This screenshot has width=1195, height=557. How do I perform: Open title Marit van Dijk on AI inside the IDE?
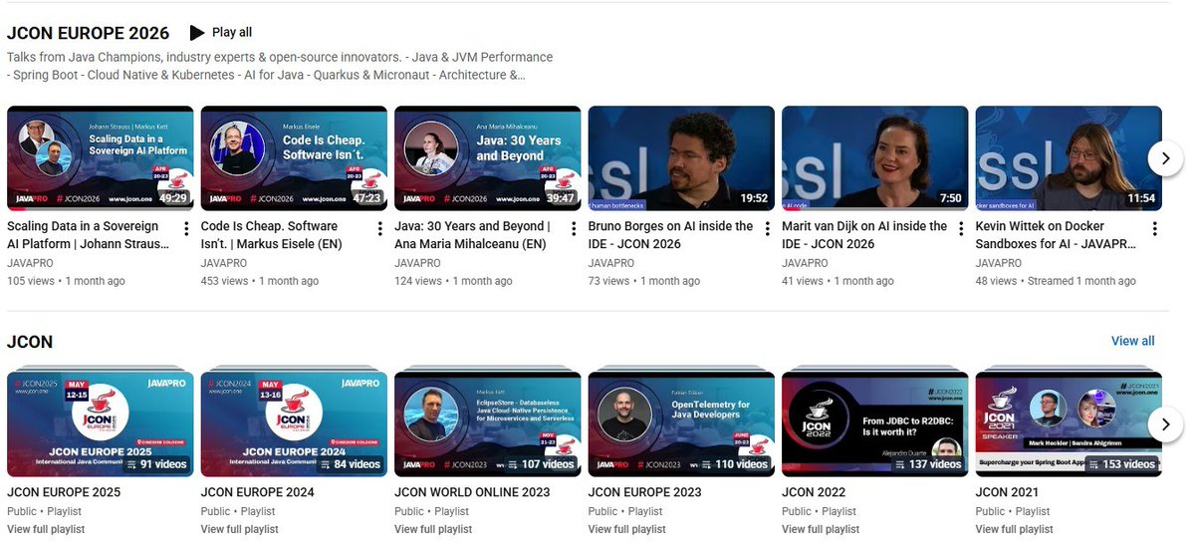click(864, 235)
